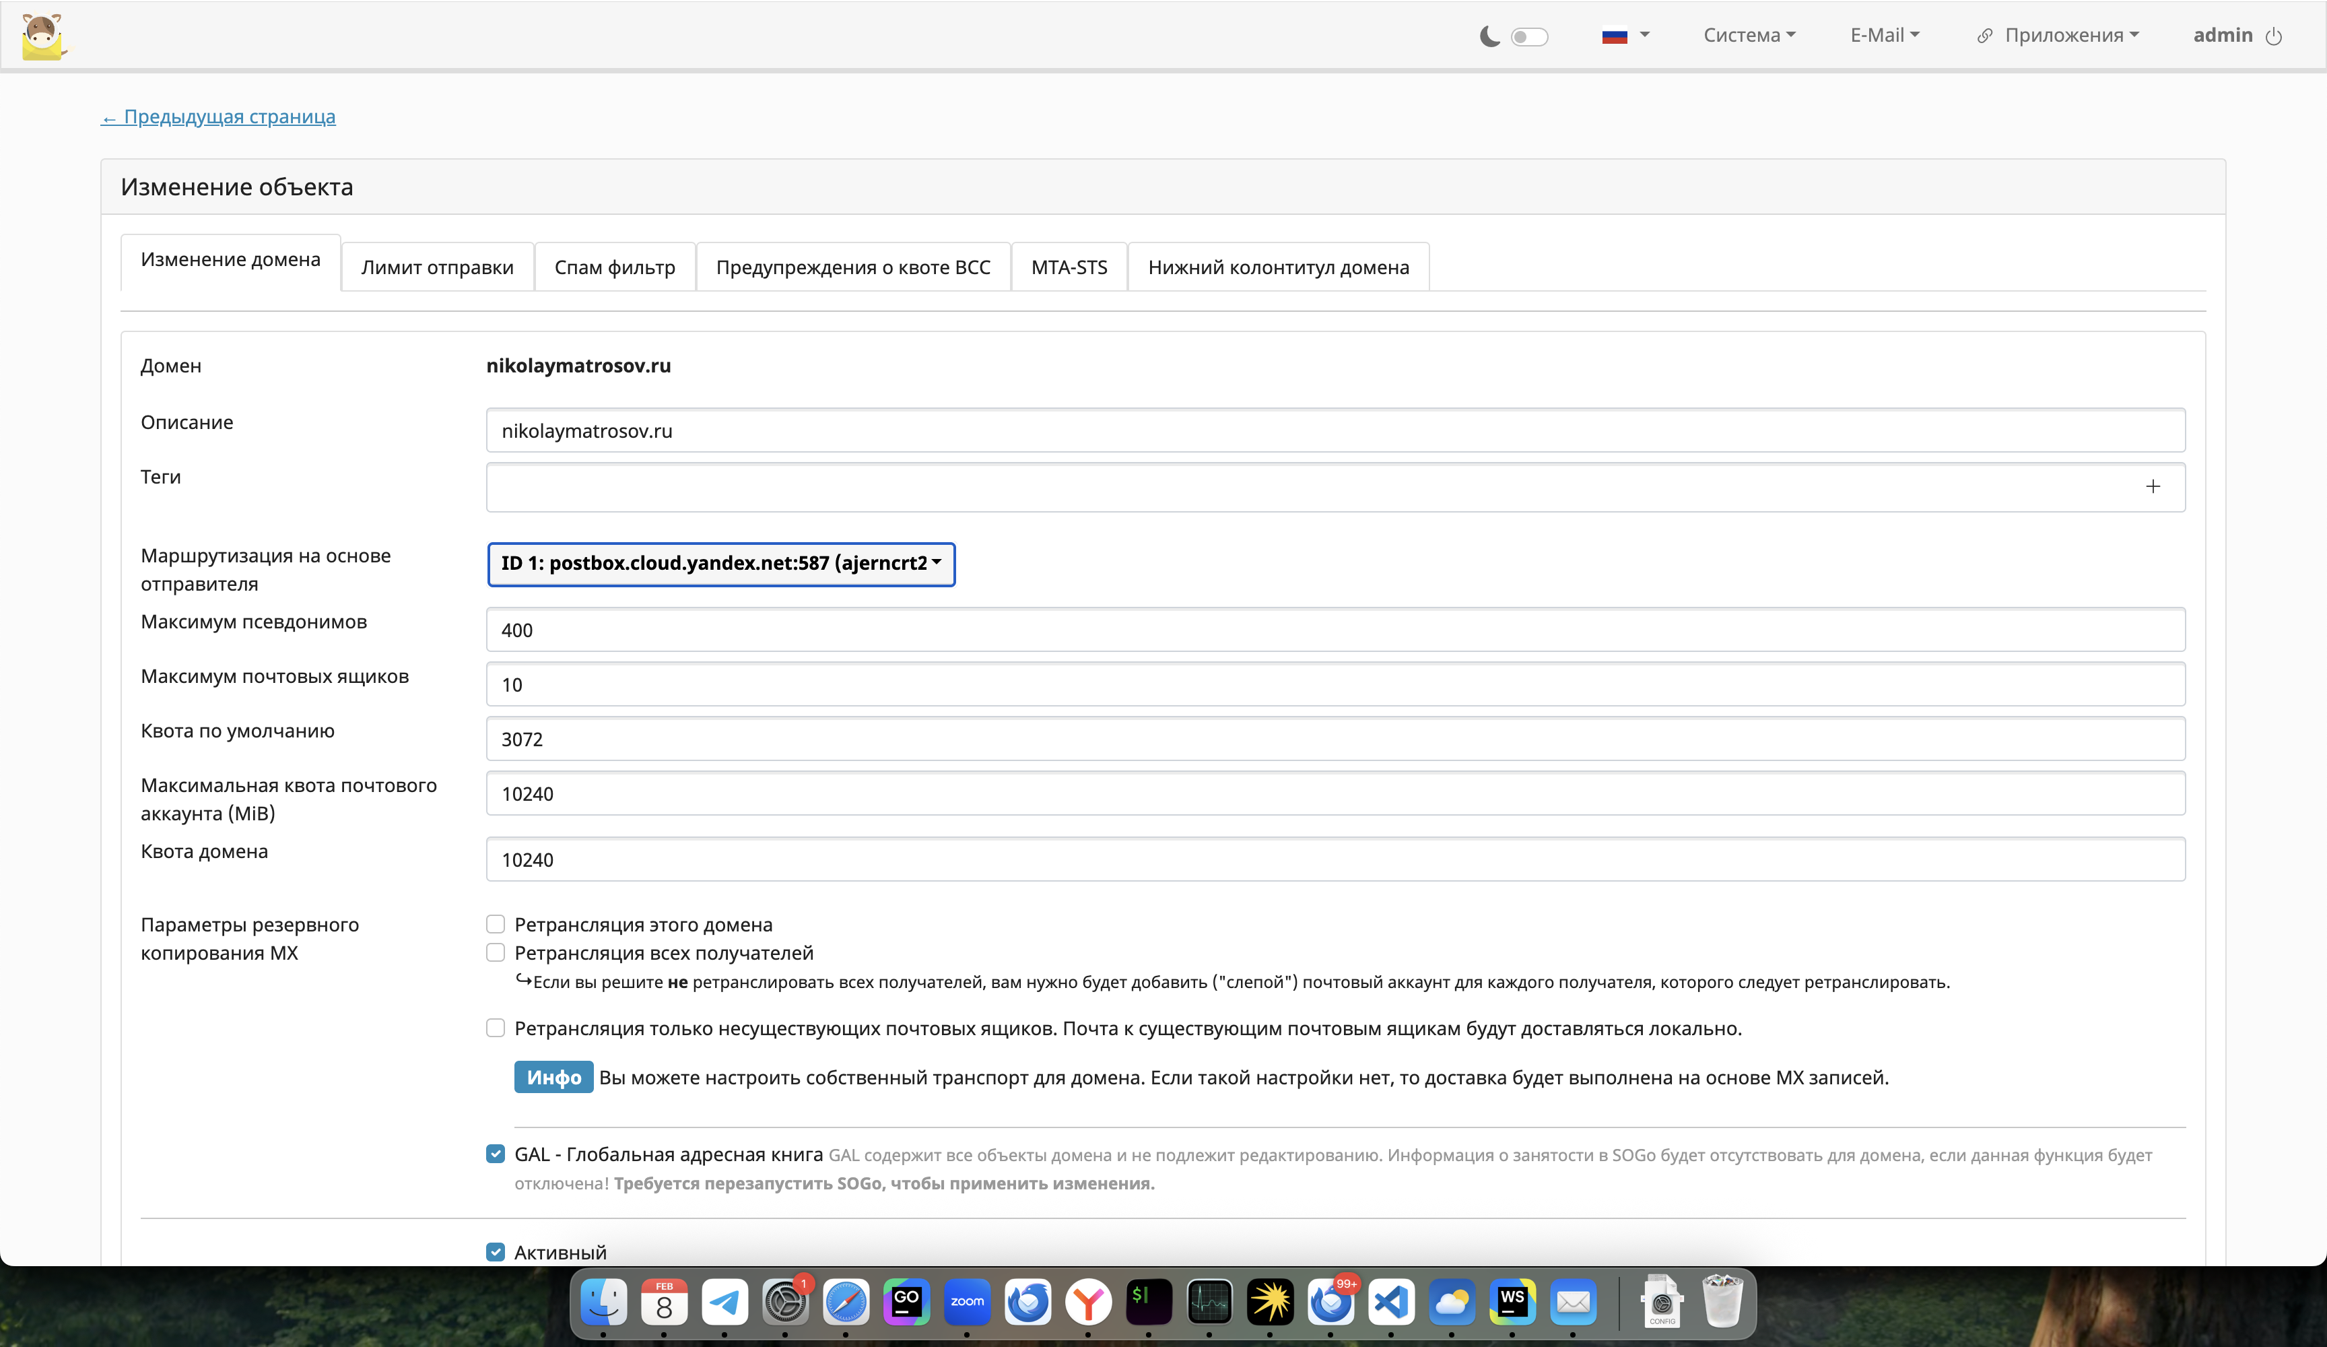Open Telegram from the dock
This screenshot has width=2327, height=1347.
click(725, 1302)
